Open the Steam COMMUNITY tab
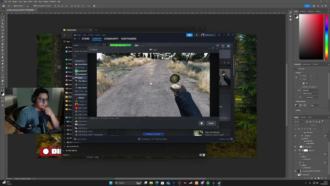This screenshot has width=330, height=186. click(111, 39)
